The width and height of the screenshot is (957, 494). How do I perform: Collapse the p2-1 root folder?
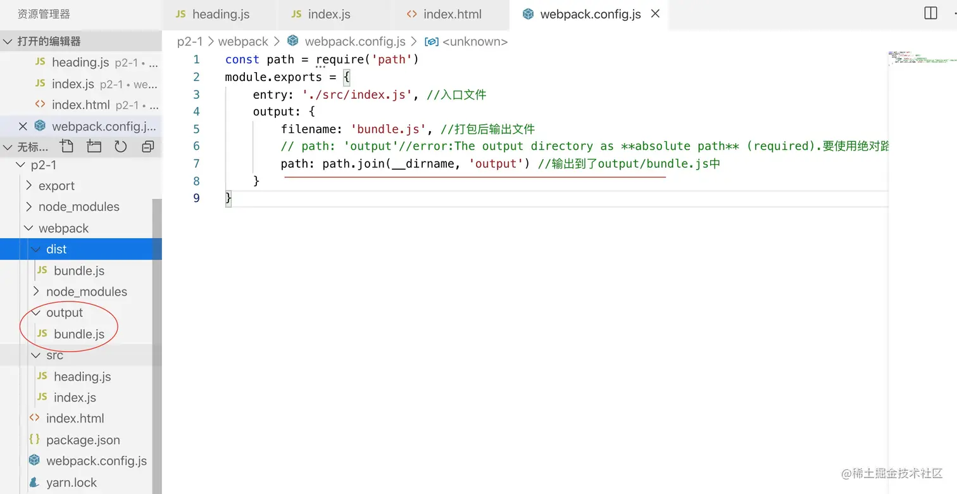click(44, 165)
